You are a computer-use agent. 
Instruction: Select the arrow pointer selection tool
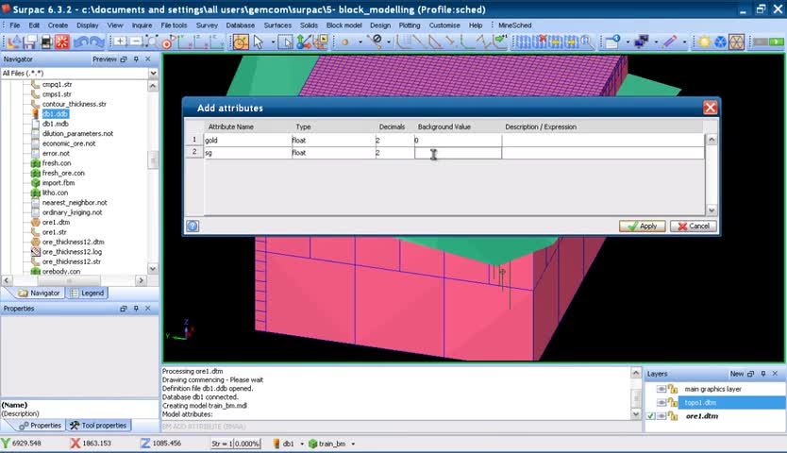tap(259, 42)
